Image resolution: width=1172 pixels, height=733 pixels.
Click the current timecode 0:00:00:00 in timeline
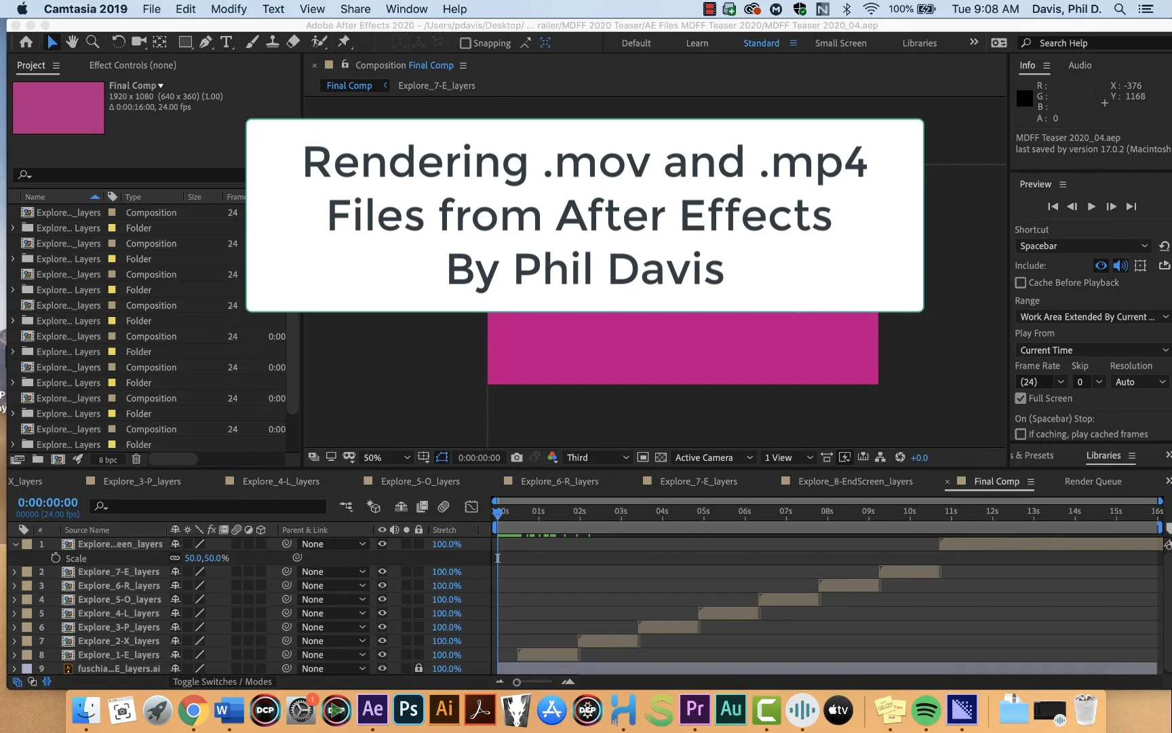(x=47, y=502)
